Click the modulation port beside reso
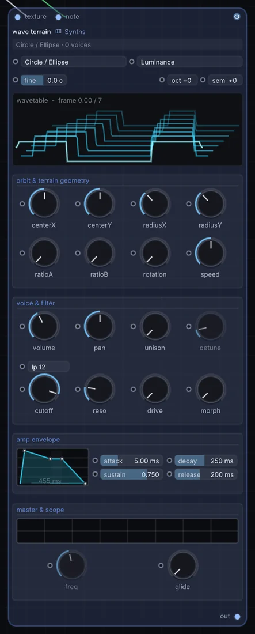Screen dimensions: 255x634 tap(78, 390)
